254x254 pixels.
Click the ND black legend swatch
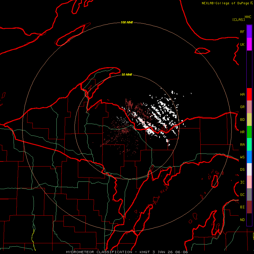click(x=249, y=220)
